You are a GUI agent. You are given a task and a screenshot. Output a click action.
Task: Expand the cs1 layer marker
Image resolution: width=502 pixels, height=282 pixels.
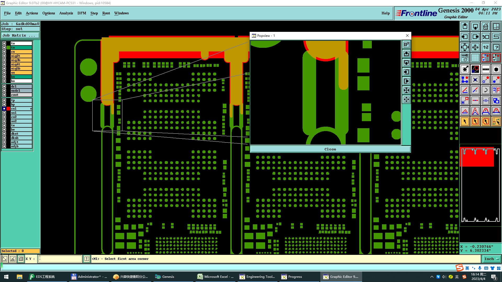point(31,109)
